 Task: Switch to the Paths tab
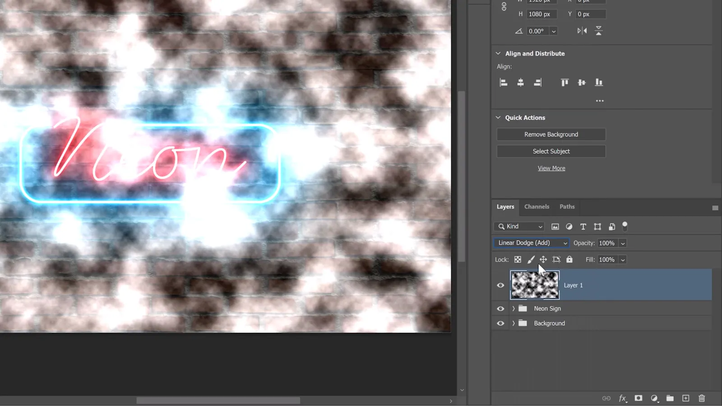click(567, 207)
